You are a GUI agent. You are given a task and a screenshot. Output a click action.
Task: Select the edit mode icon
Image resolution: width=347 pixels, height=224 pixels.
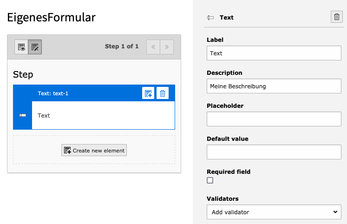click(35, 47)
